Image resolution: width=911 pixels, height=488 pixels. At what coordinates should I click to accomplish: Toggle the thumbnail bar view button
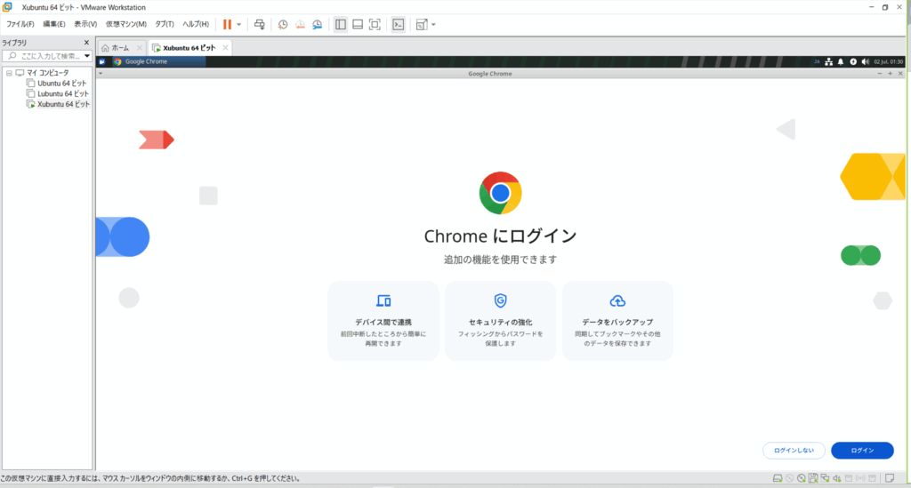point(358,24)
